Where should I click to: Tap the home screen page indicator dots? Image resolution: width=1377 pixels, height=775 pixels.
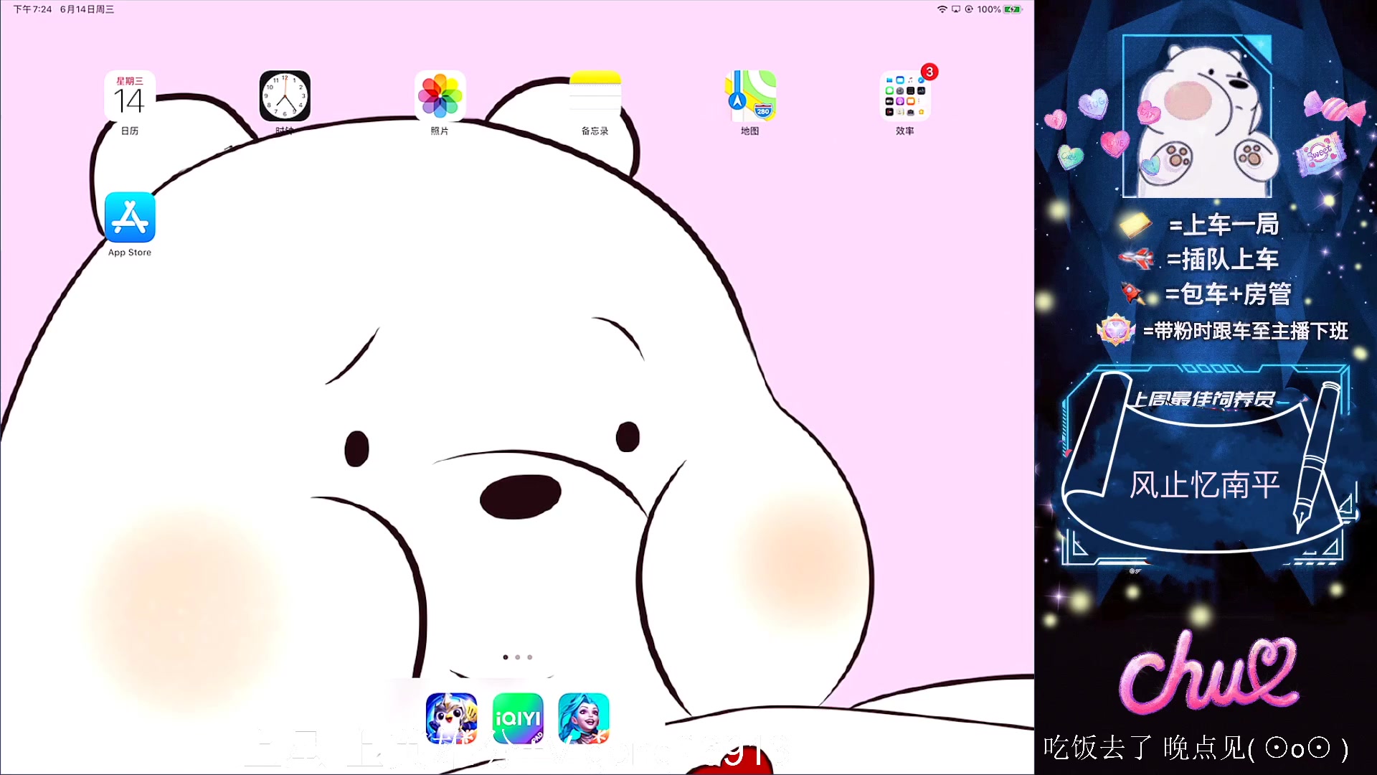coord(517,657)
